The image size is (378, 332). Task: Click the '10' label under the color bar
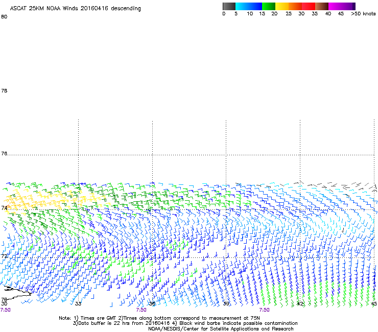250,14
